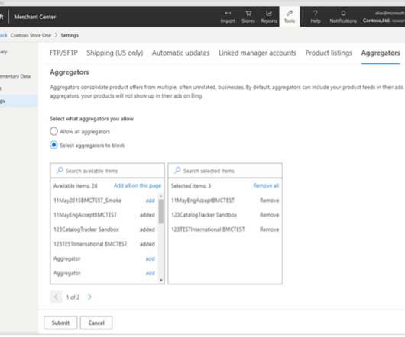This screenshot has height=337, width=405.
Task: Select Allow all aggregators radio
Action: [53, 131]
